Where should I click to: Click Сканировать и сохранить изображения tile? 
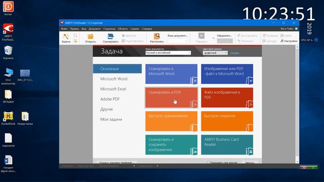(x=171, y=145)
